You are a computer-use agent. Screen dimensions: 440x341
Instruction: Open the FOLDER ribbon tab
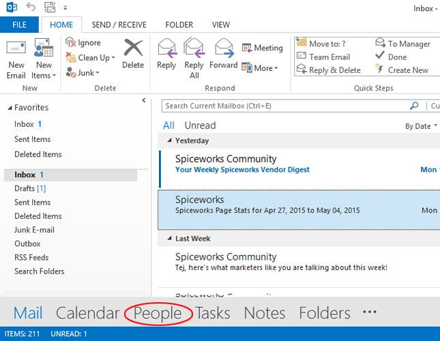(x=179, y=25)
